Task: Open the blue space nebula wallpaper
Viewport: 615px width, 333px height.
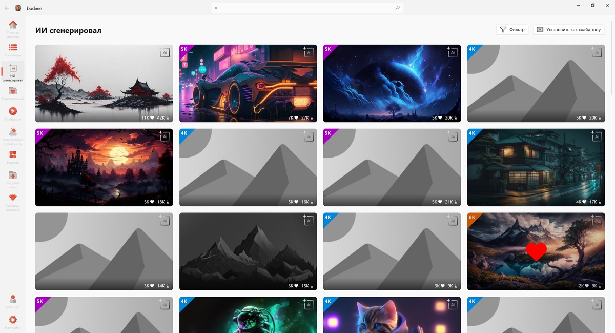Action: (392, 83)
